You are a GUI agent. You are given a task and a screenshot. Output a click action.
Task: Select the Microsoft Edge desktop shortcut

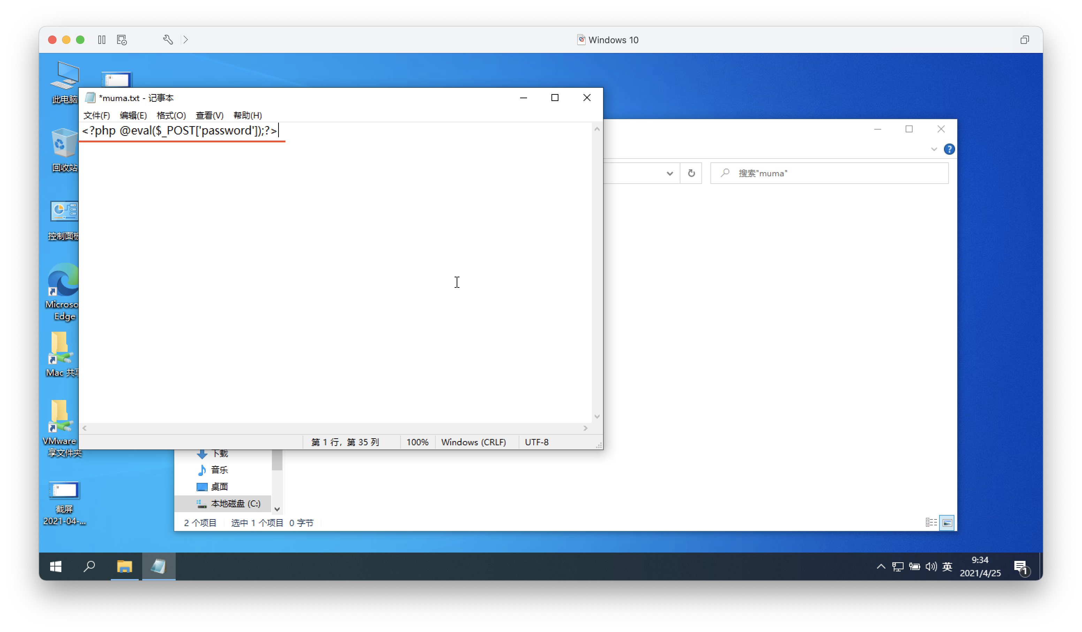click(x=63, y=292)
